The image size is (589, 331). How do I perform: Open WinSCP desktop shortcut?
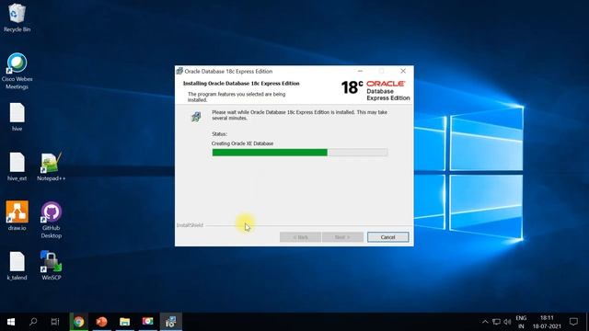point(52,266)
